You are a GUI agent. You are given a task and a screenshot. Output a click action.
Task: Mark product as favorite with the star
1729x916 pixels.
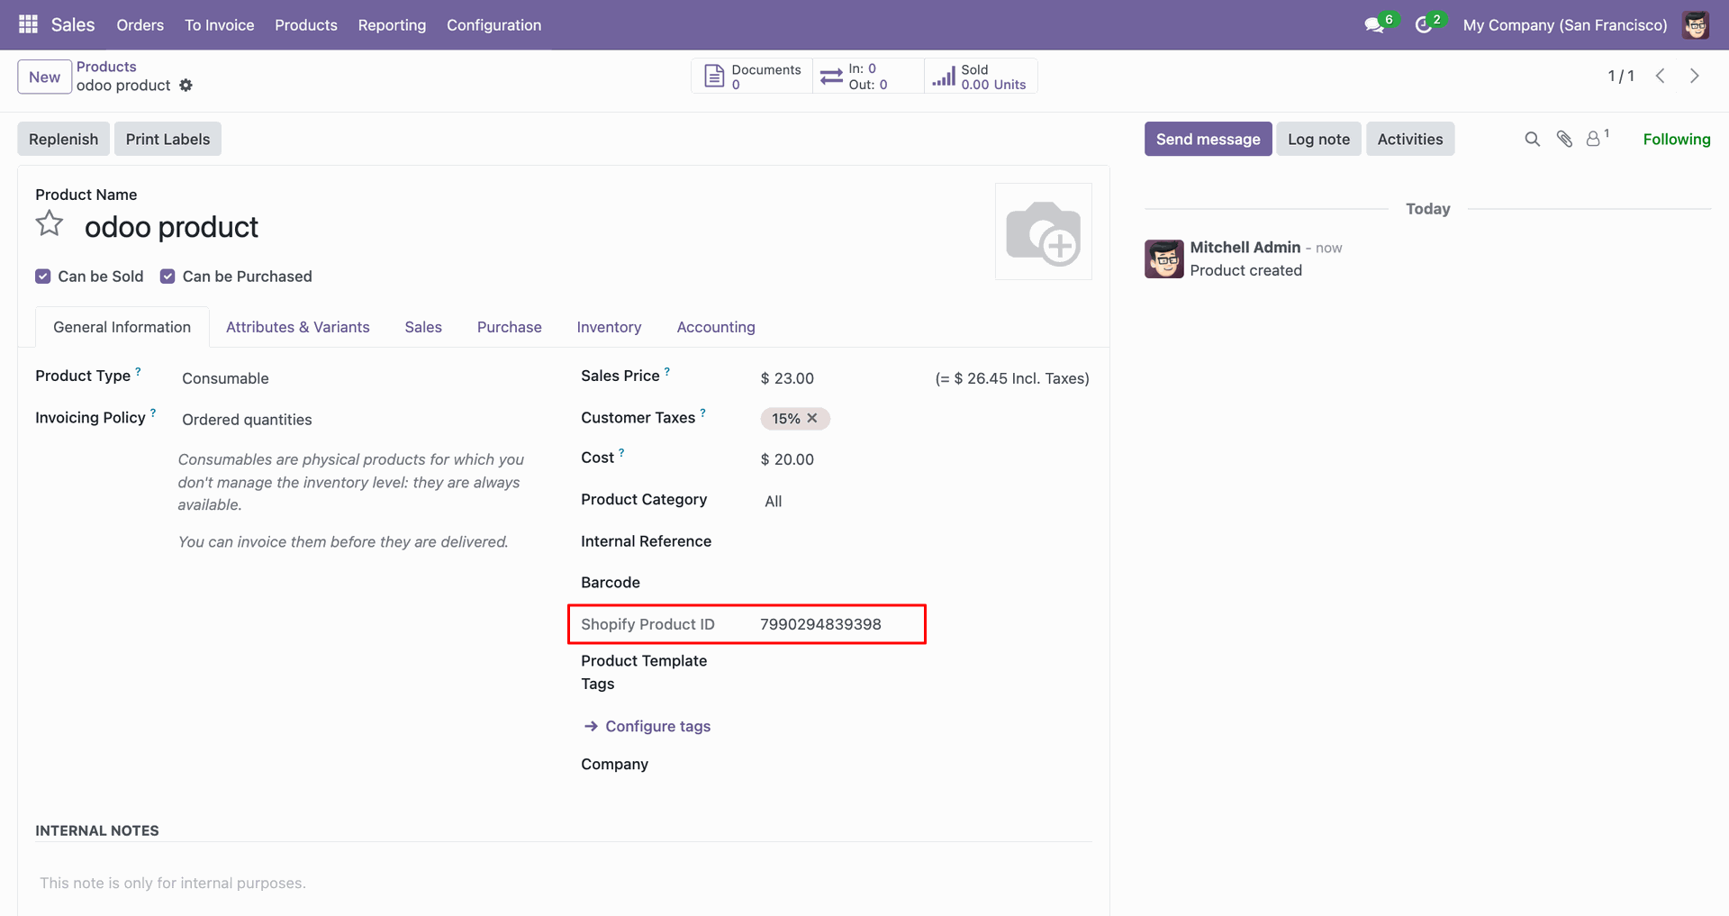click(x=50, y=223)
